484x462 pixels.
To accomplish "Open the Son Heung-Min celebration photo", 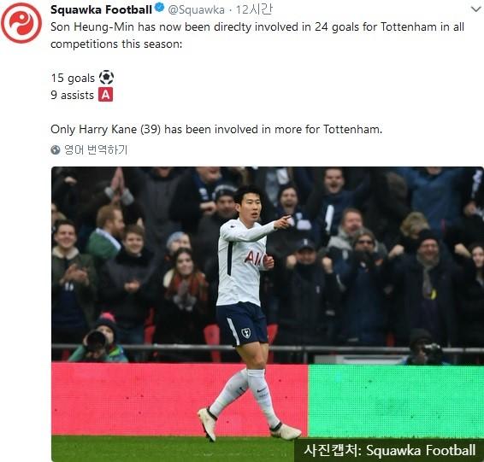I will click(268, 313).
